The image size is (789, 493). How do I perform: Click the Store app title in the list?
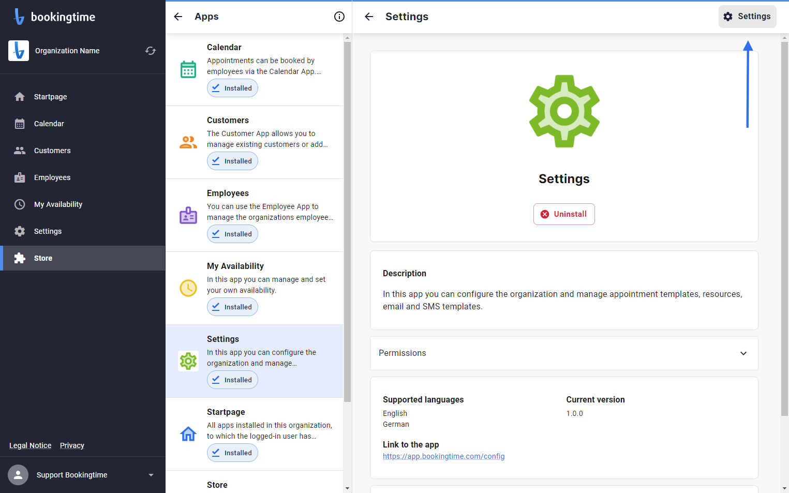pyautogui.click(x=217, y=485)
